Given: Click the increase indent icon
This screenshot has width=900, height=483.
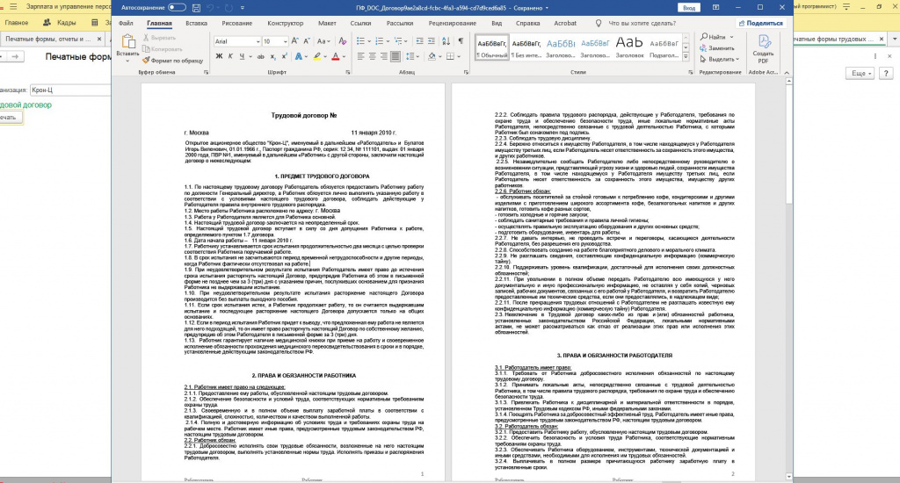Looking at the screenshot, I should pos(432,41).
